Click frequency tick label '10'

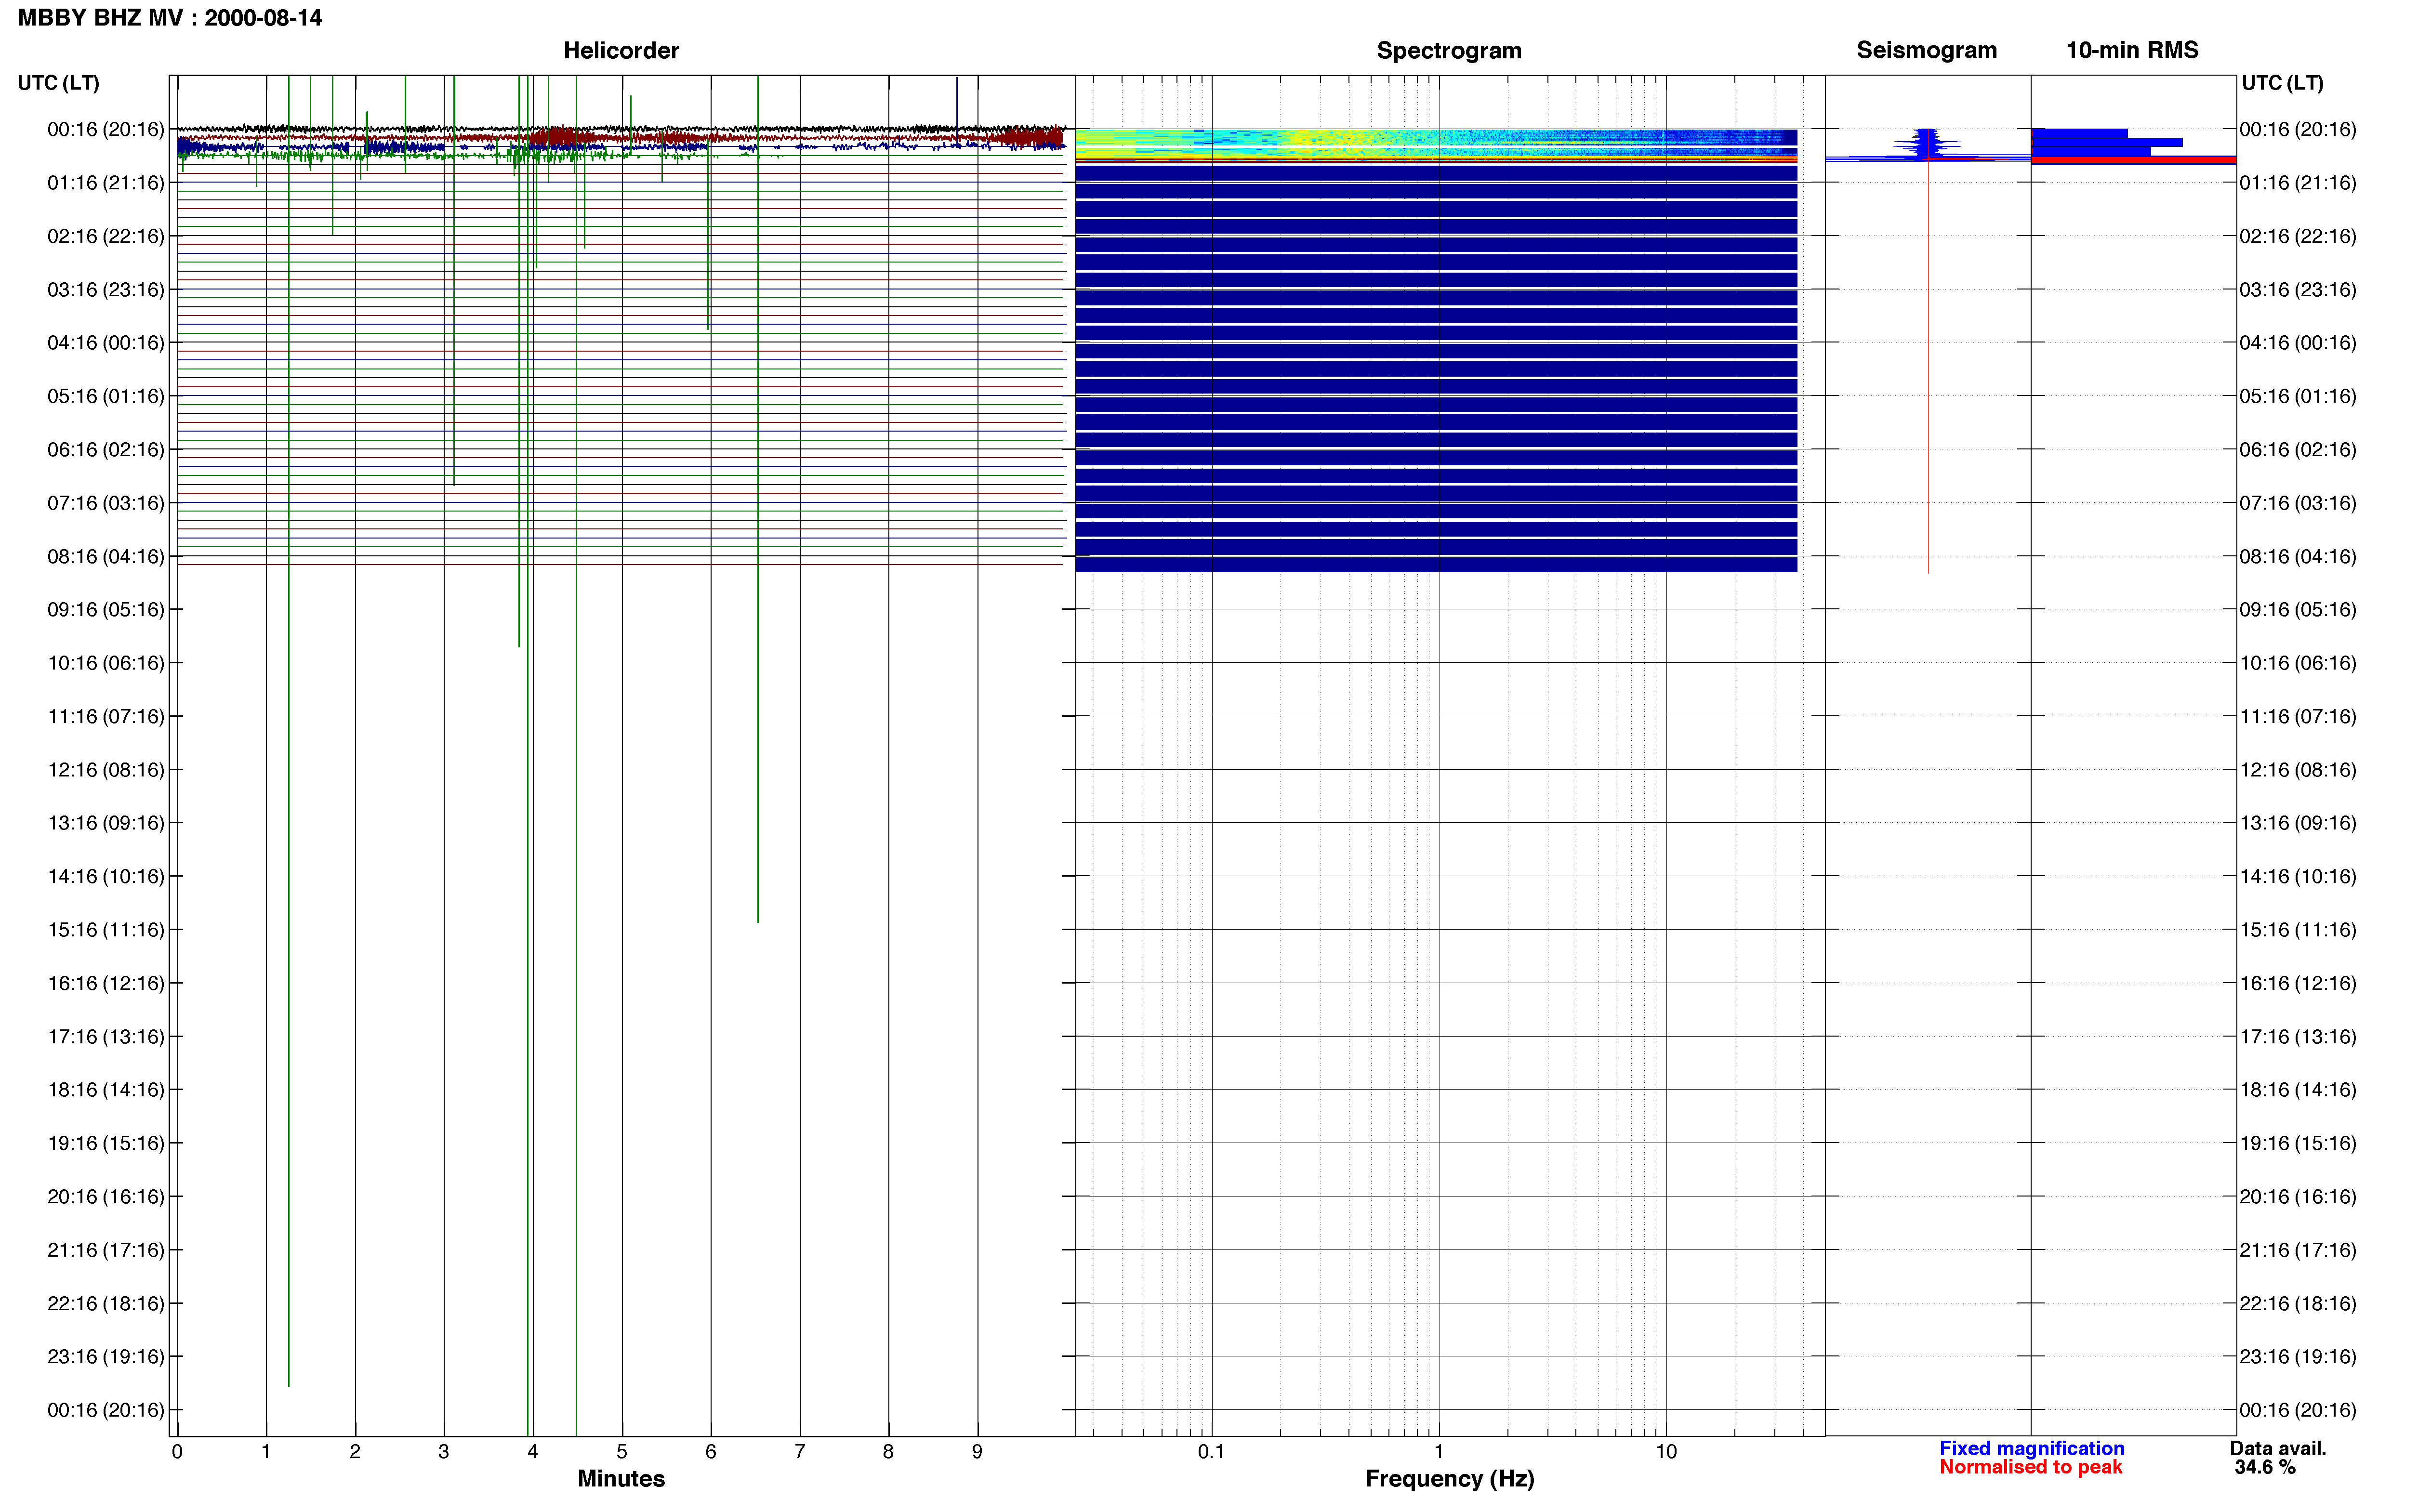(1666, 1452)
